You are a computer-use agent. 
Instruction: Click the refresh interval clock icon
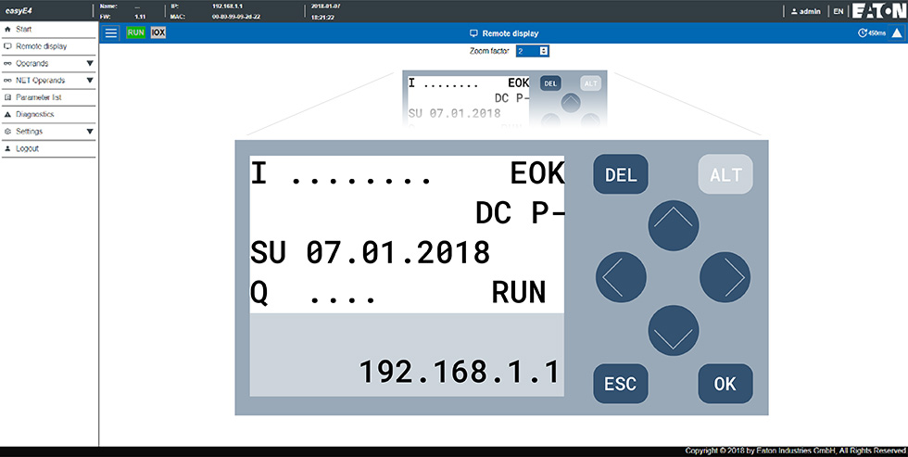click(x=862, y=33)
